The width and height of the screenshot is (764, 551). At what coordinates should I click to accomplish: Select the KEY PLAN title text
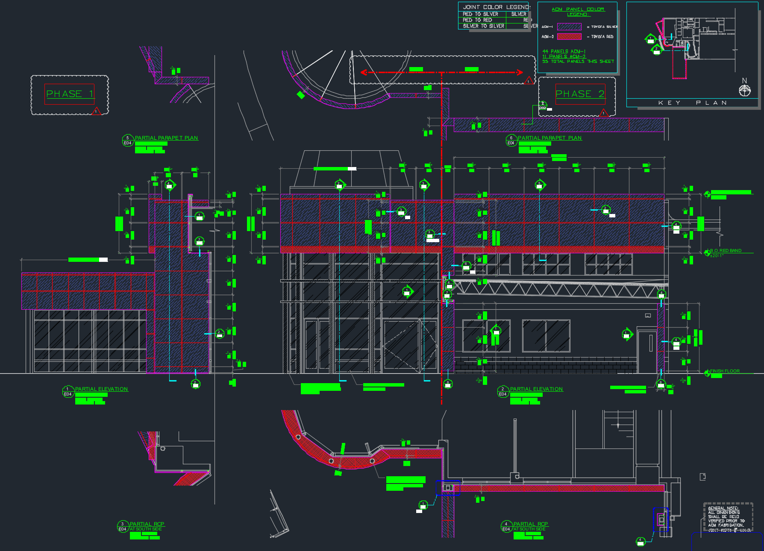[692, 103]
